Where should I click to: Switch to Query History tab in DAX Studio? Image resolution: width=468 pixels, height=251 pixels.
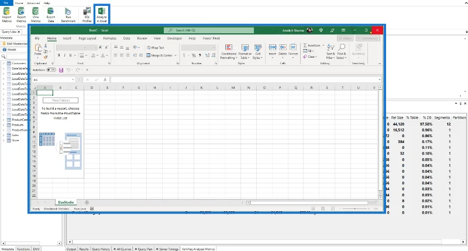point(99,249)
